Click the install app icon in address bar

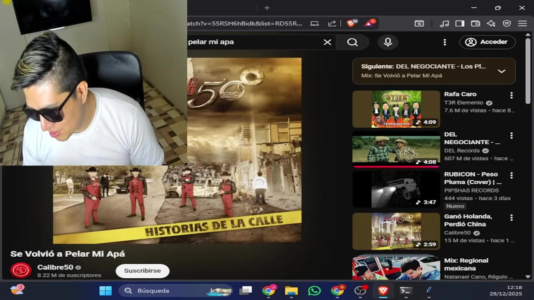click(x=315, y=24)
